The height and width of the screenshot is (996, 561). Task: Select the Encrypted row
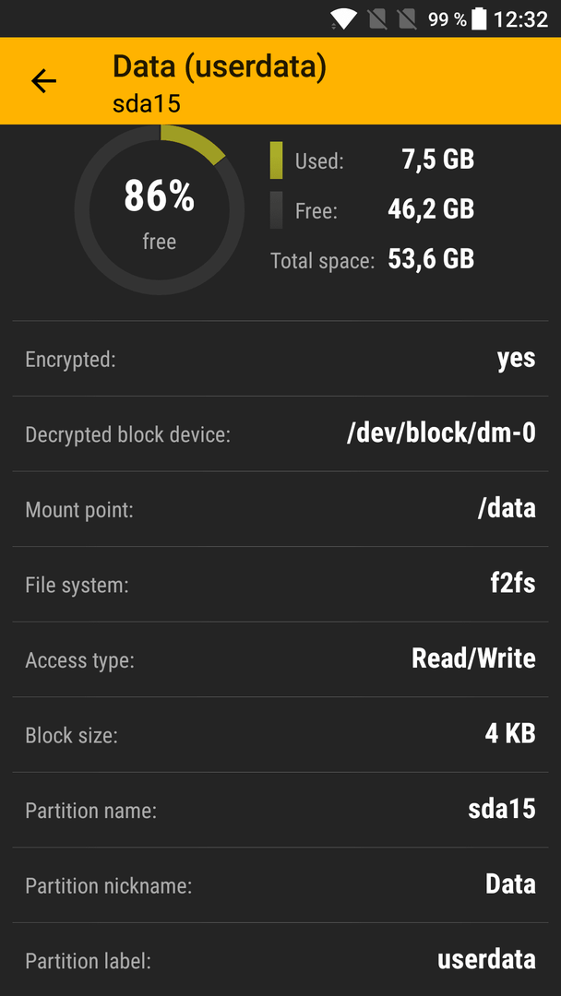pos(280,359)
